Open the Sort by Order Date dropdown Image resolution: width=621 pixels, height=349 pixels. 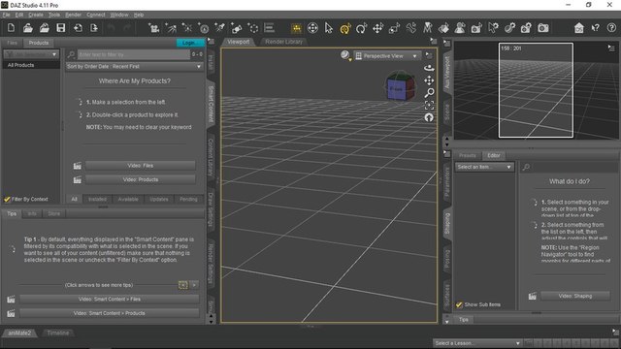(x=134, y=67)
